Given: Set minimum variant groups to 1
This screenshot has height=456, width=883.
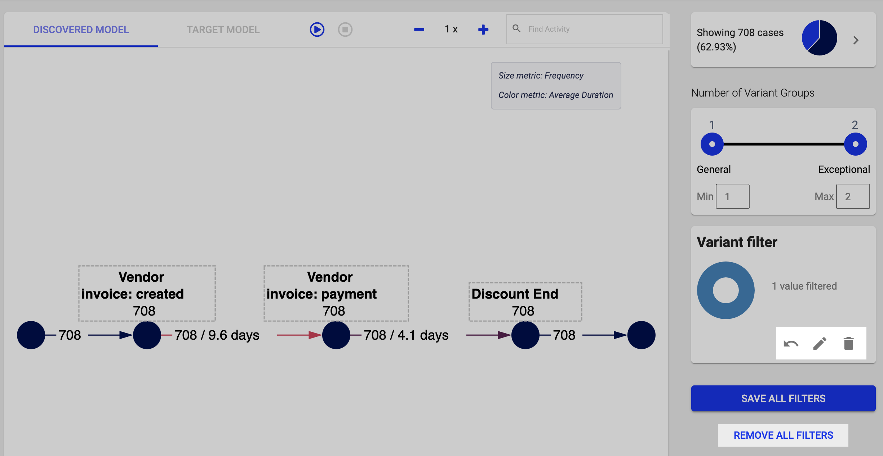Looking at the screenshot, I should point(732,196).
